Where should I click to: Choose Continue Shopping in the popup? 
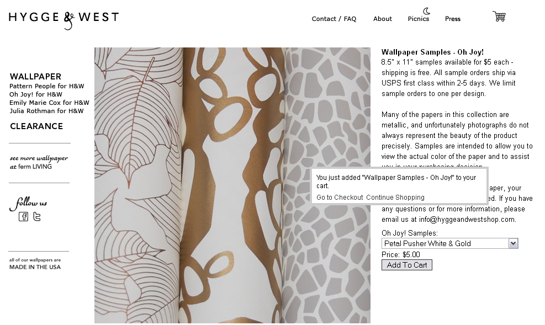(x=395, y=198)
